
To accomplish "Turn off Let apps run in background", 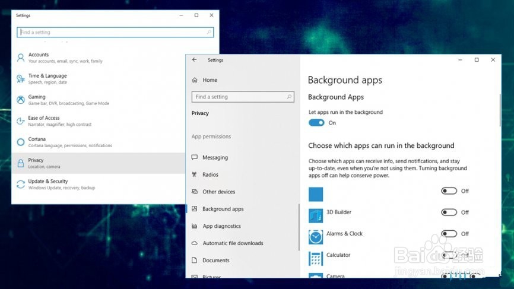I will 316,123.
